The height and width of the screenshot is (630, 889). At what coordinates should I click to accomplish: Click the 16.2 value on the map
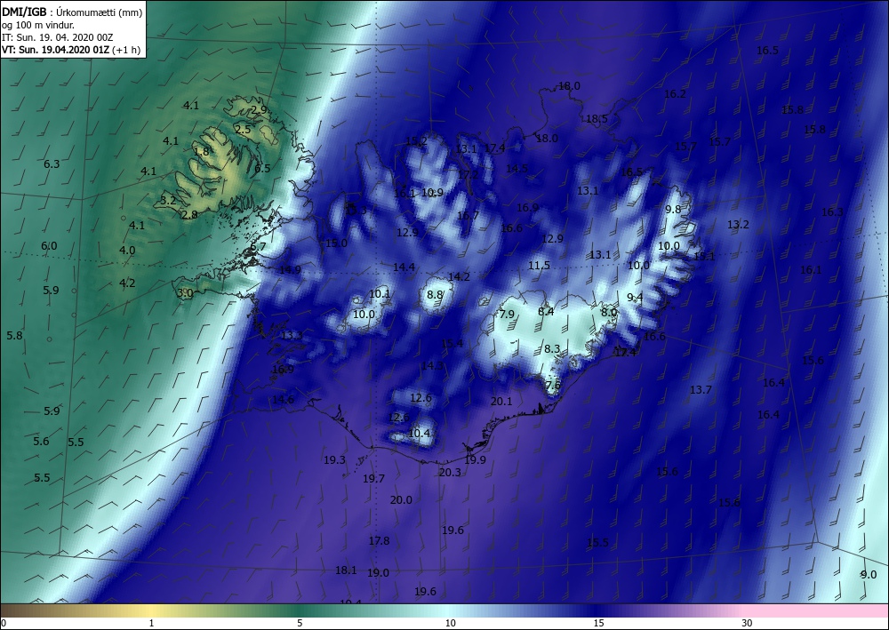(x=675, y=94)
